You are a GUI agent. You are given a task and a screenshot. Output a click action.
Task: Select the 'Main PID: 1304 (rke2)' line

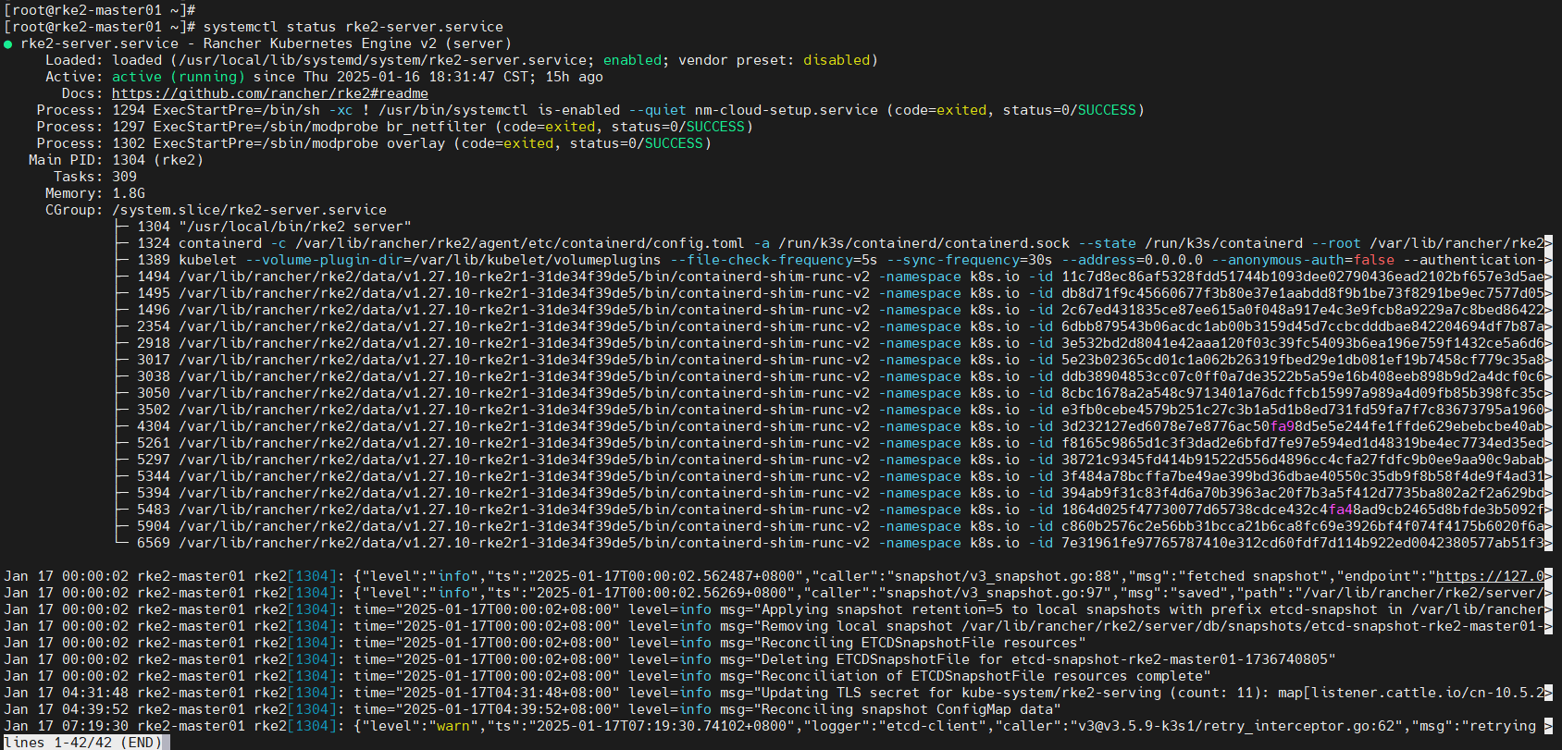[x=116, y=160]
